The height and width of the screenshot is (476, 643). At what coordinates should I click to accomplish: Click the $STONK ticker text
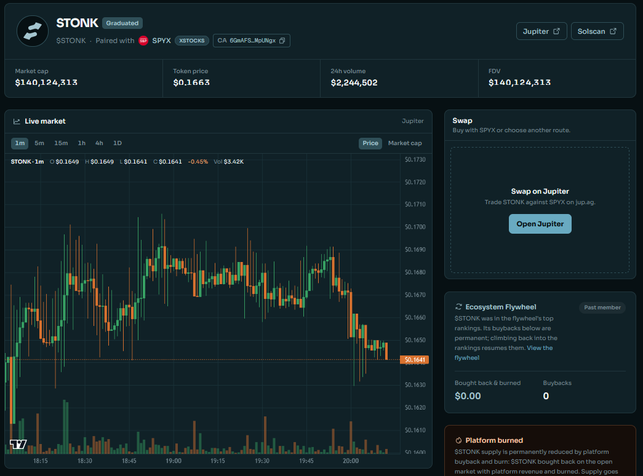[71, 41]
